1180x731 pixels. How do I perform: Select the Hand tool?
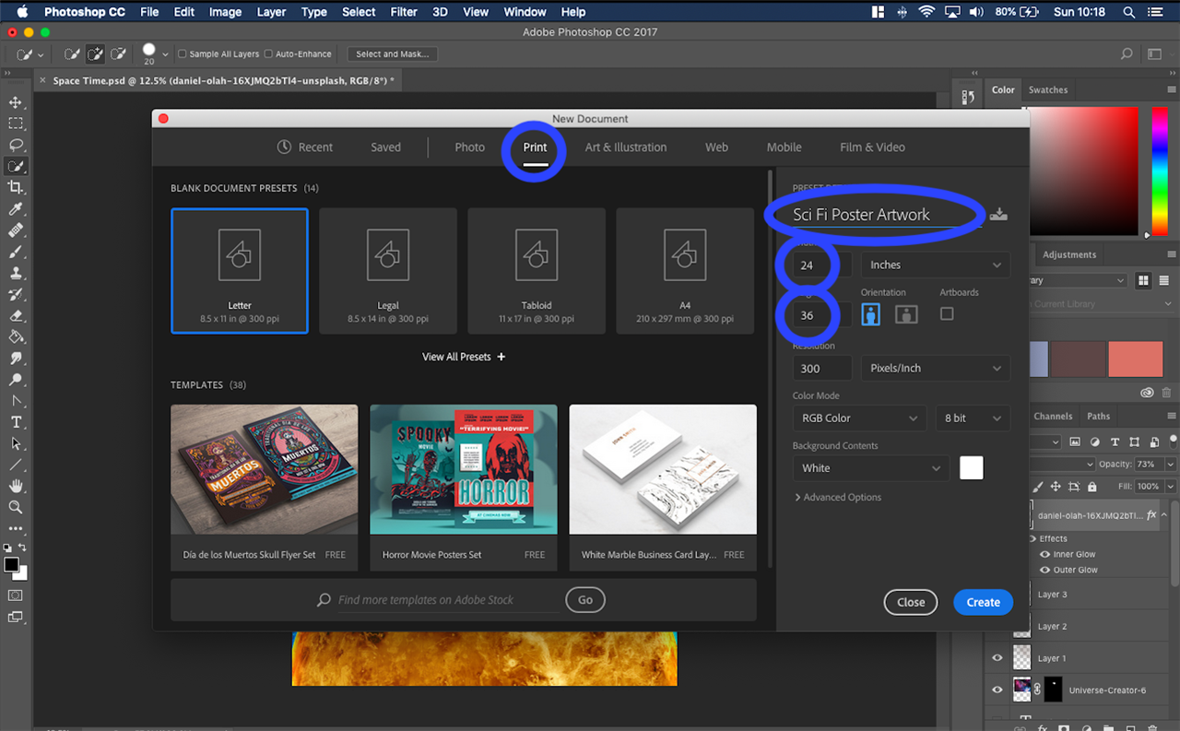pyautogui.click(x=16, y=486)
